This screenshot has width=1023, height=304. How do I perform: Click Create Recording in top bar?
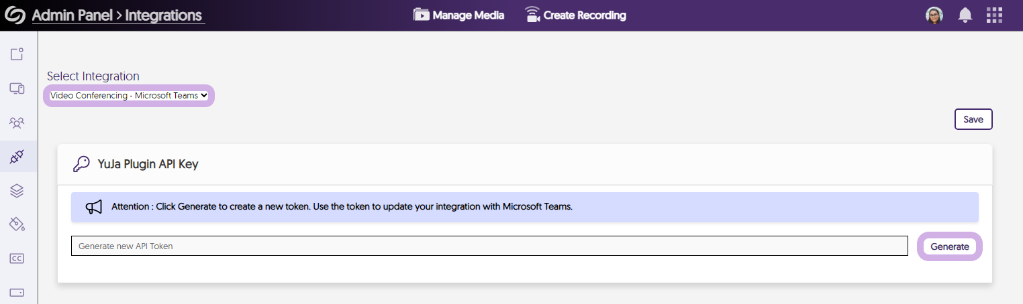[575, 15]
